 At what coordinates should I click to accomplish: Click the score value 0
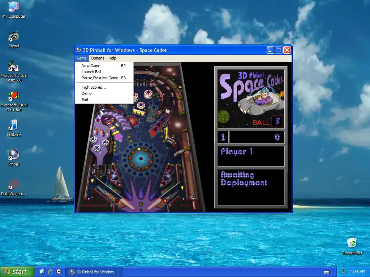tap(277, 137)
